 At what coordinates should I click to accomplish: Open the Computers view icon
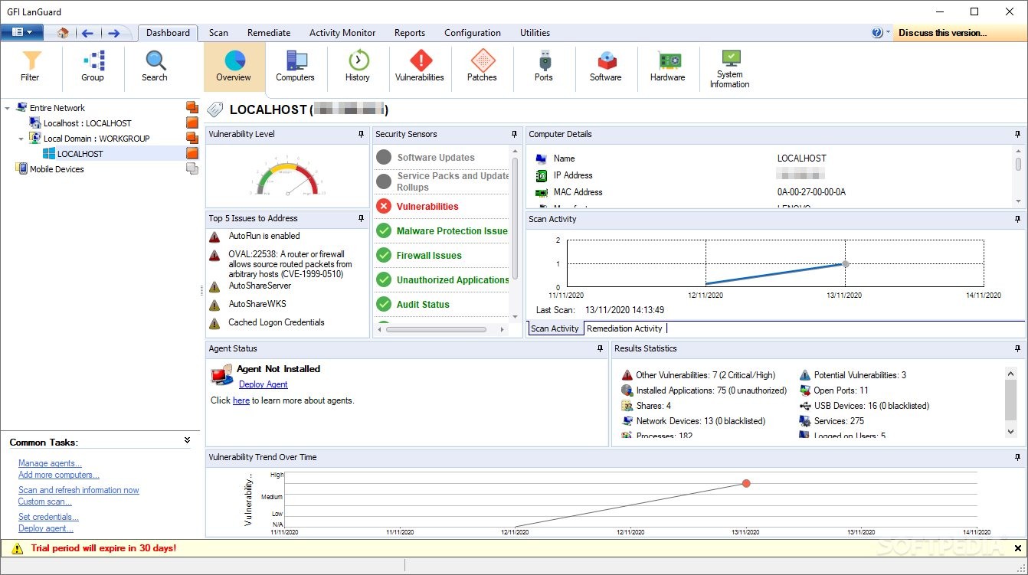pos(296,67)
